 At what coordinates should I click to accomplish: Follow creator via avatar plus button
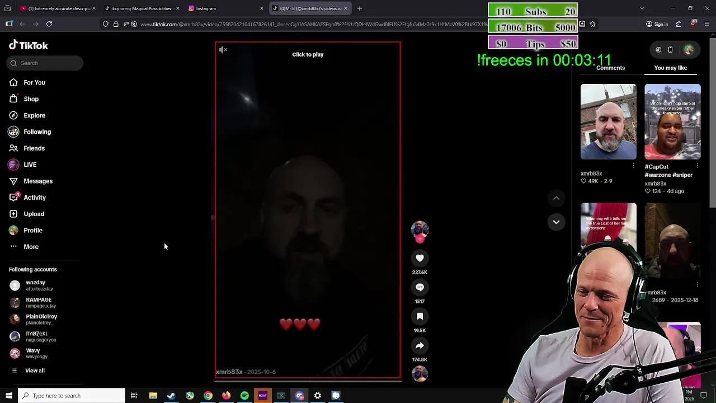[420, 239]
